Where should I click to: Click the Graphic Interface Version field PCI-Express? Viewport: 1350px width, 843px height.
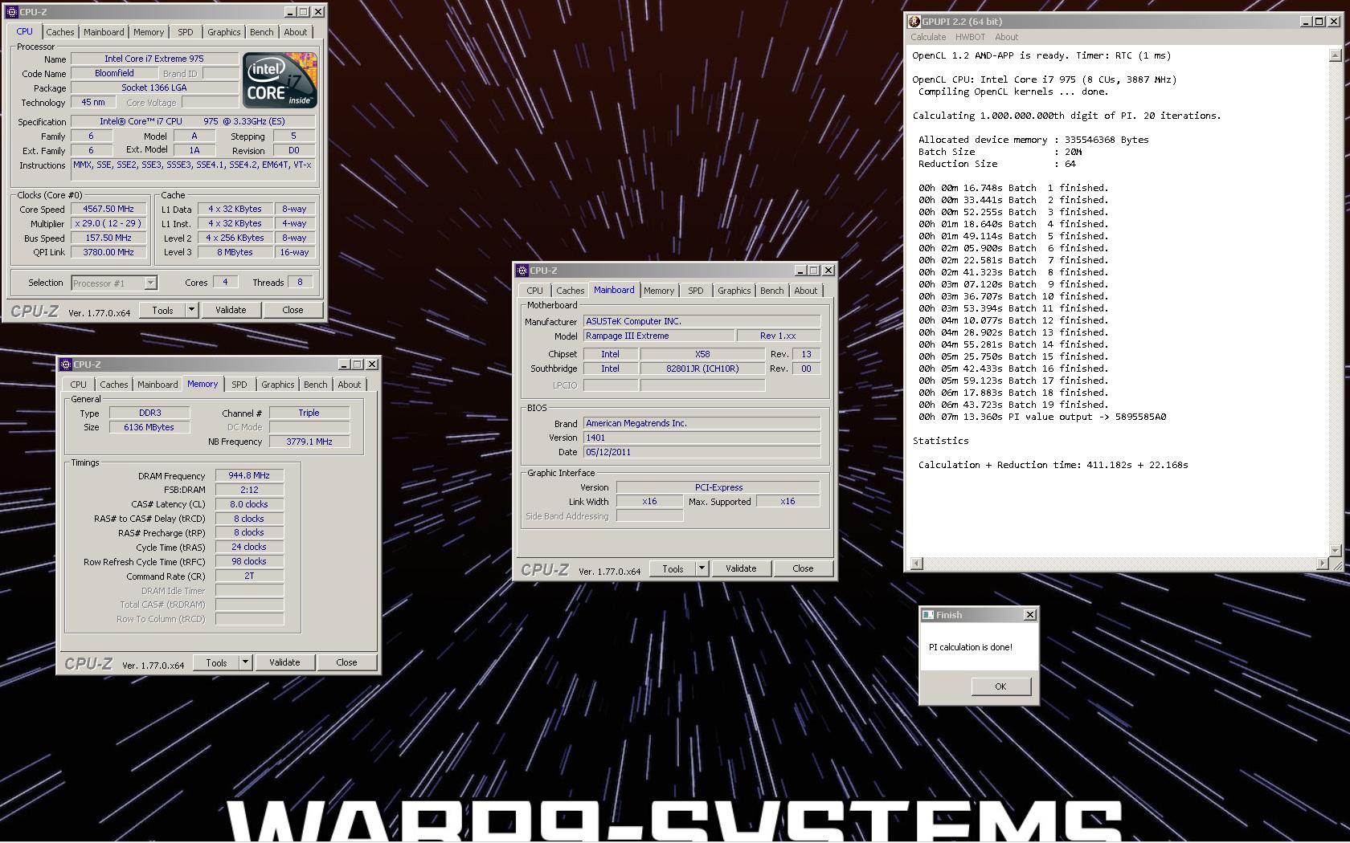point(718,487)
